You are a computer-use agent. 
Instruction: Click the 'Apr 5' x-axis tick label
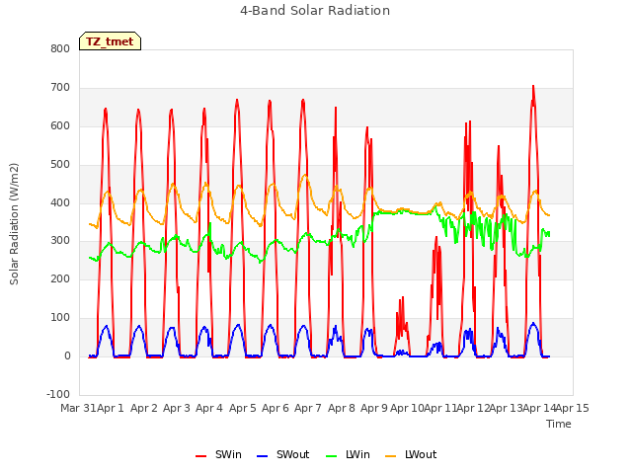click(x=243, y=408)
